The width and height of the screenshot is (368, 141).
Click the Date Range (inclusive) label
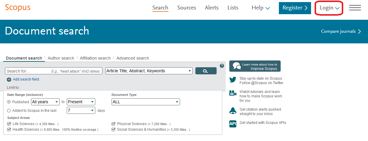pos(25,95)
